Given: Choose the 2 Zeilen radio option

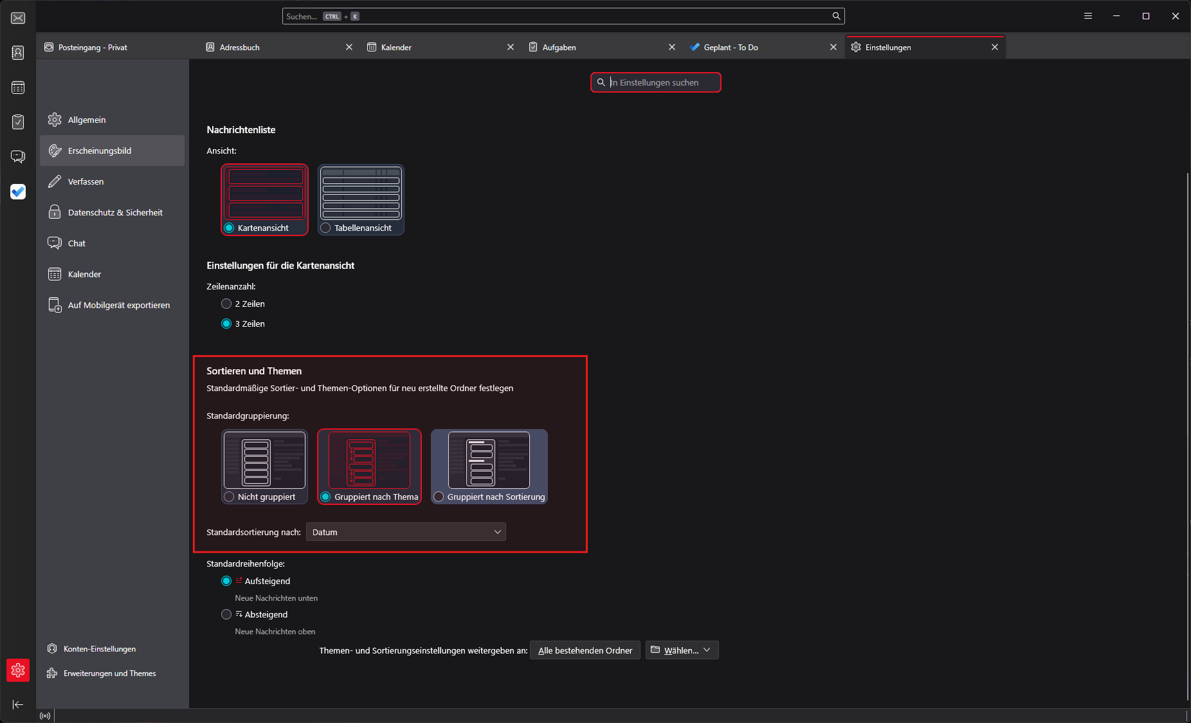Looking at the screenshot, I should [226, 304].
